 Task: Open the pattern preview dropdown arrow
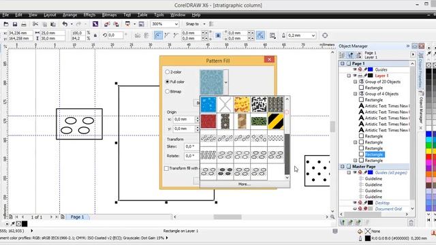pos(225,82)
